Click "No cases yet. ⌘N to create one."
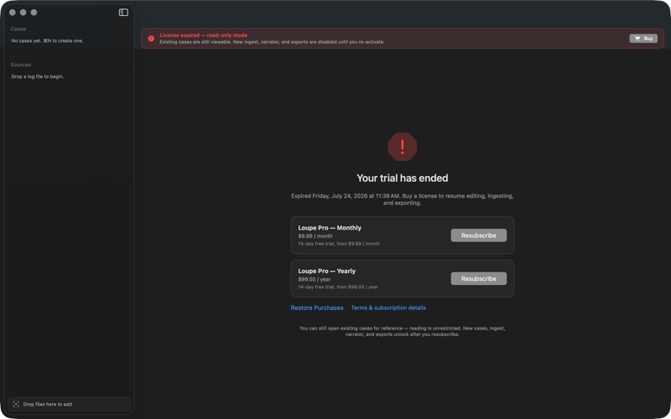 pos(47,41)
